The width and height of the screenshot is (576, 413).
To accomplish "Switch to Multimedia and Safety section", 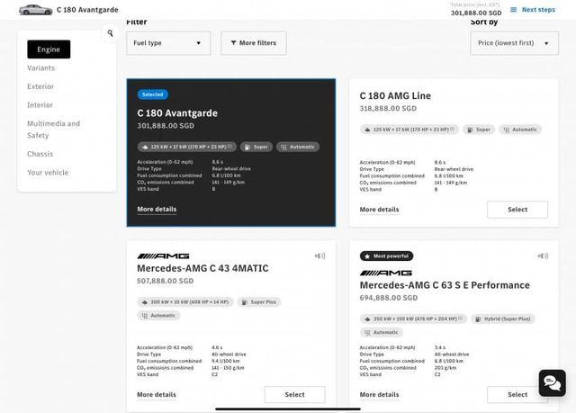I will pyautogui.click(x=53, y=130).
